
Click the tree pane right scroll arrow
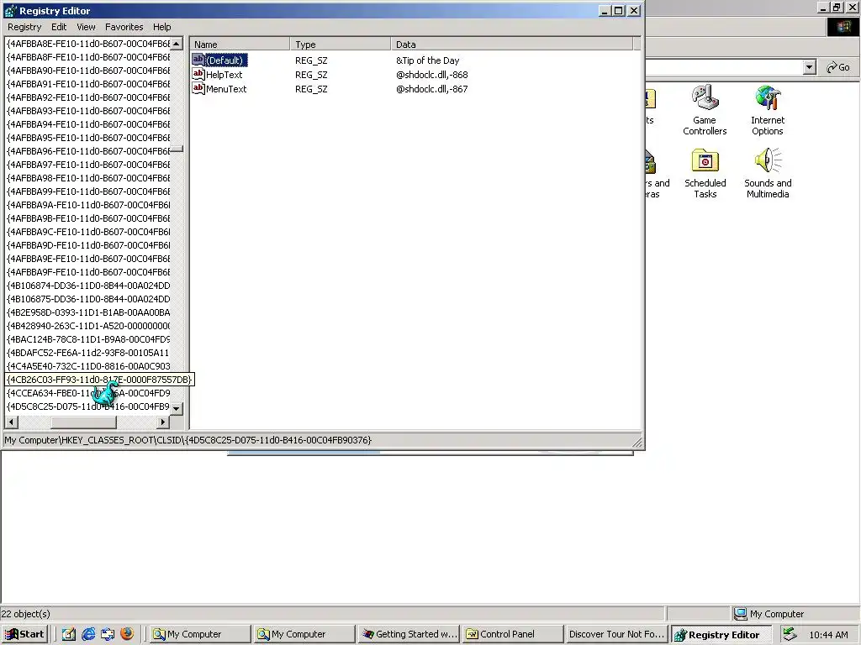(x=162, y=422)
